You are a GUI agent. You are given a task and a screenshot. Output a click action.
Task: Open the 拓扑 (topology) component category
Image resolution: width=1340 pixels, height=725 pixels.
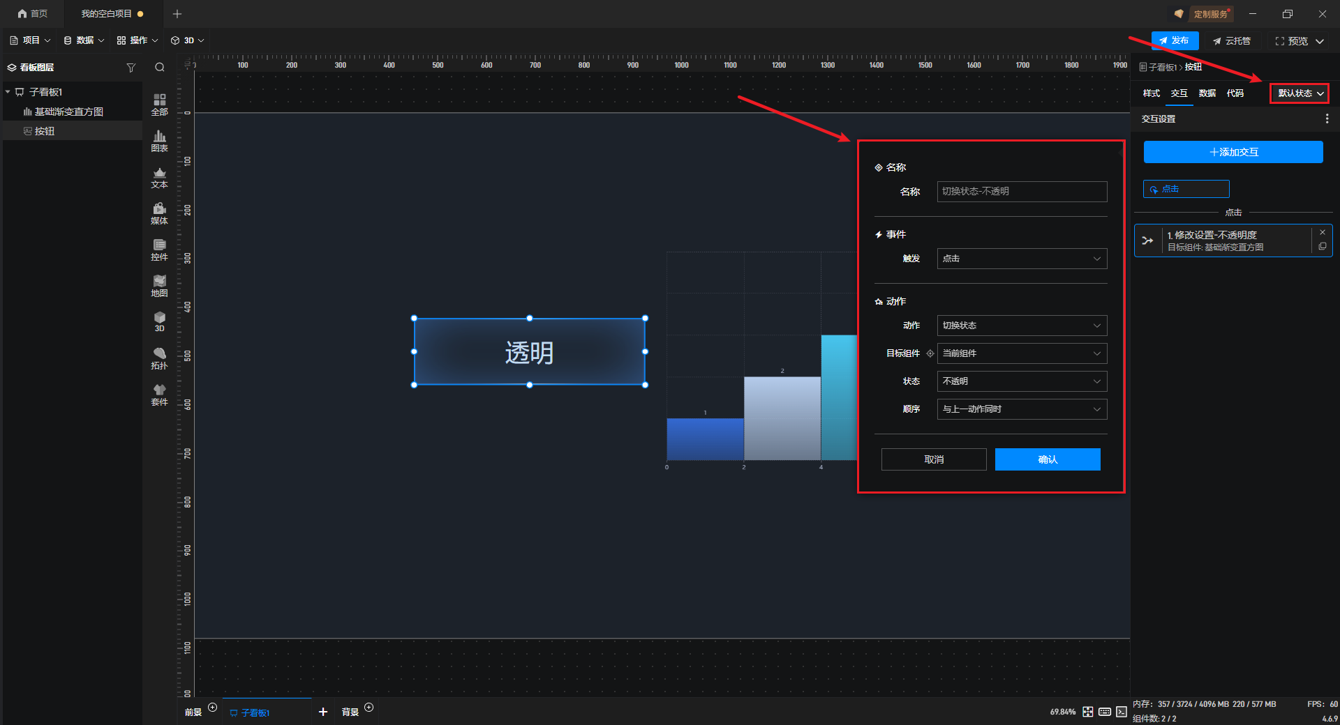pyautogui.click(x=159, y=358)
